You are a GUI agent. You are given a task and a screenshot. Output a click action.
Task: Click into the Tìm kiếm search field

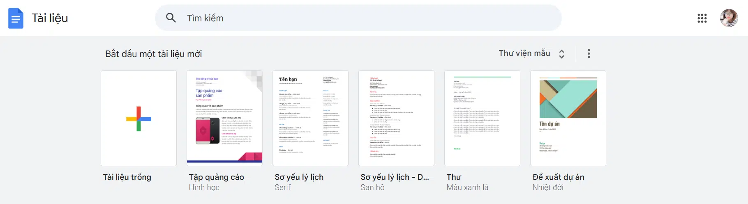(358, 18)
